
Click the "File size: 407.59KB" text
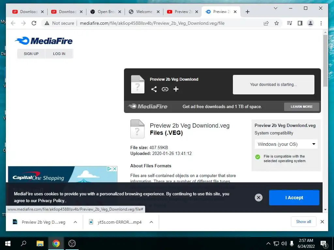149,147
